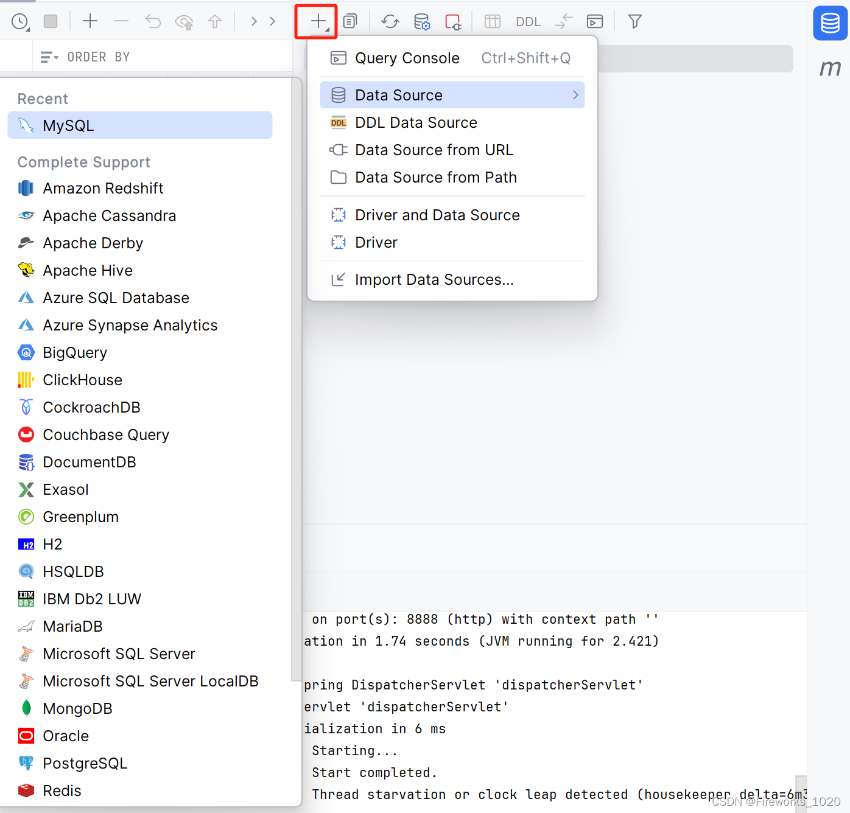Click the "Thread starvation or clock leap detected" log line
The image size is (850, 813).
click(x=559, y=795)
